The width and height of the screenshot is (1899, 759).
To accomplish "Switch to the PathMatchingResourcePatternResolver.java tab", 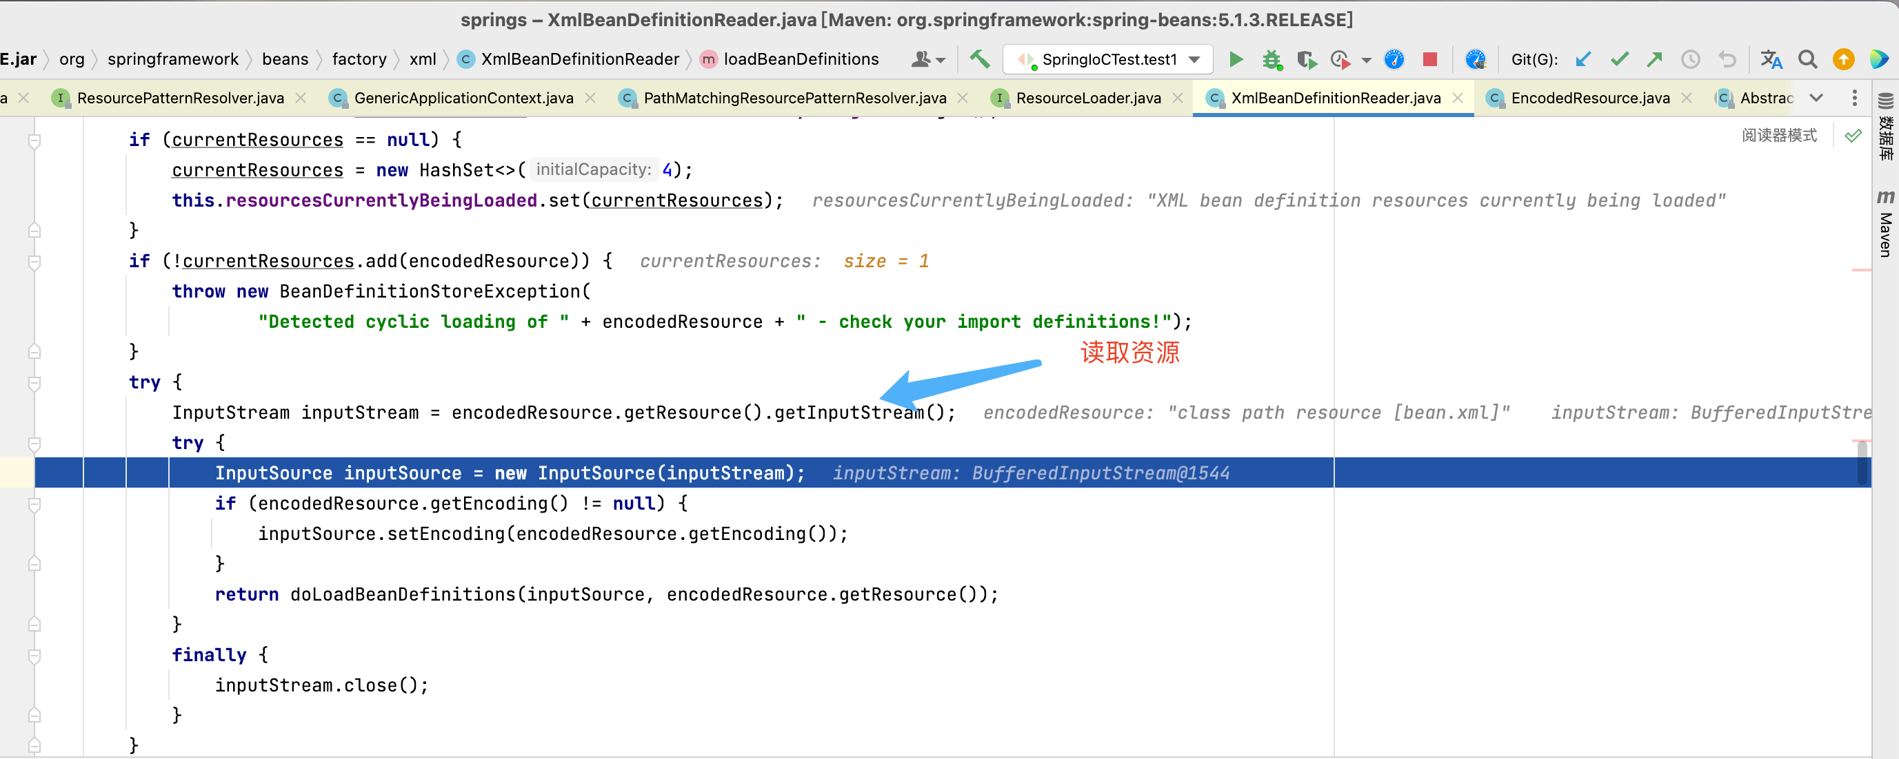I will click(794, 98).
